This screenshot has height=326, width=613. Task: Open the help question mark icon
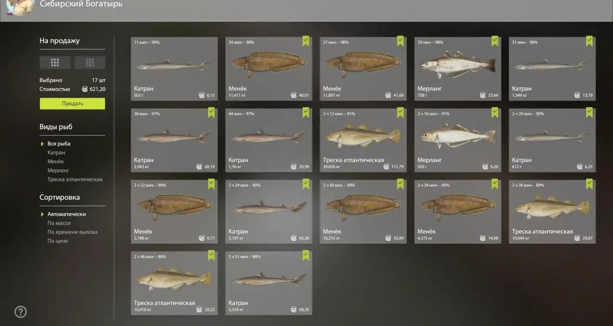(x=21, y=312)
